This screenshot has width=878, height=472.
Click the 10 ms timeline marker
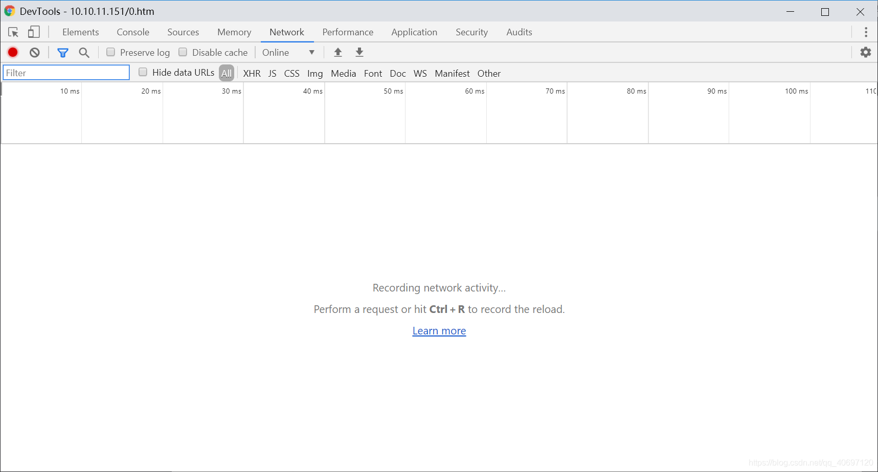coord(70,91)
